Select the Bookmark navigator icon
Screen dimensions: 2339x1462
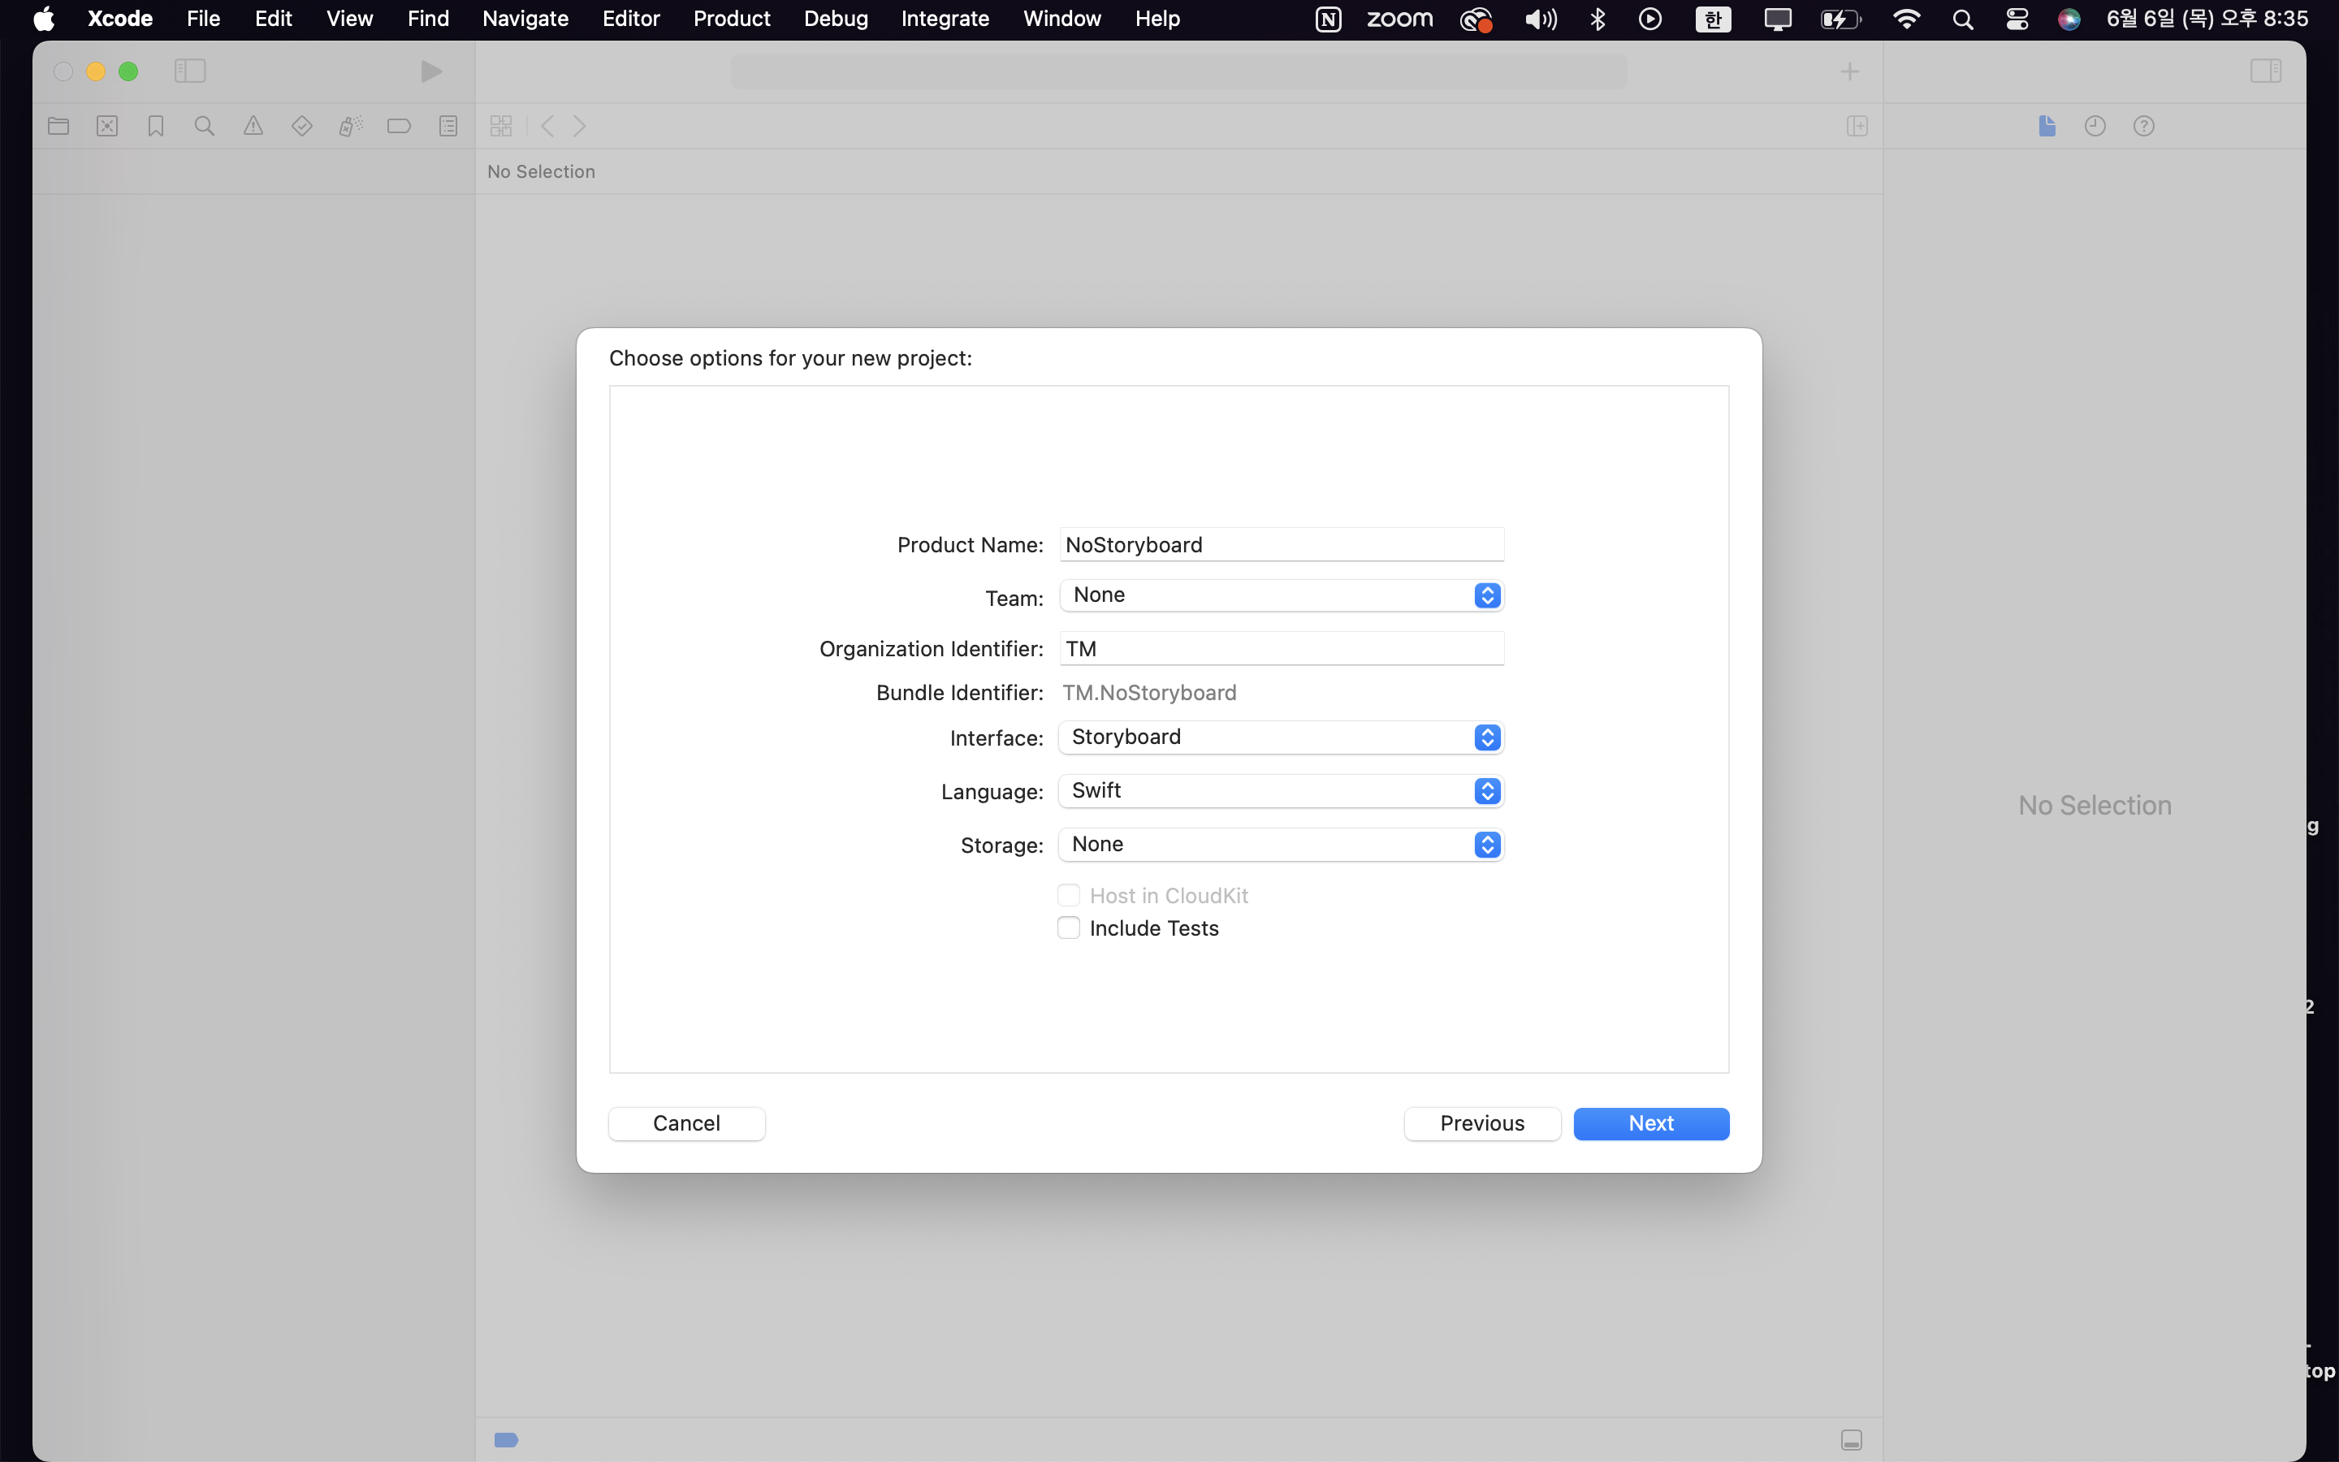click(x=156, y=126)
